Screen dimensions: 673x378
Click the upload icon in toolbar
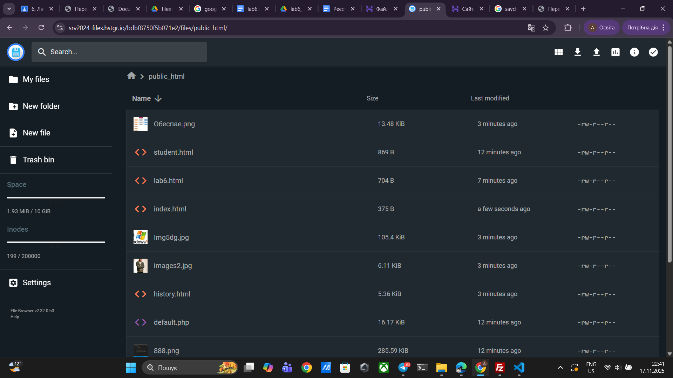pos(596,52)
